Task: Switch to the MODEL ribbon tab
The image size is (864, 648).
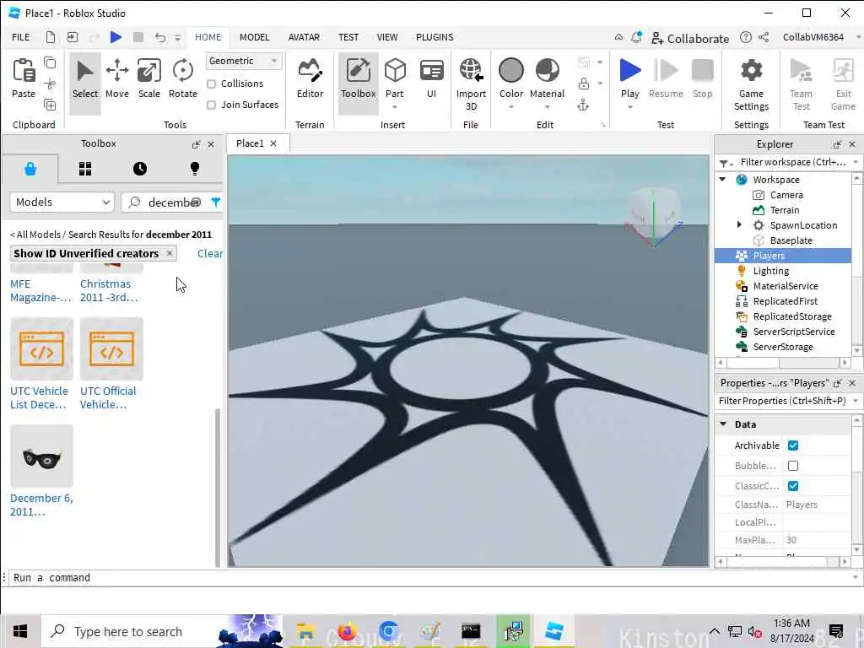Action: point(254,37)
